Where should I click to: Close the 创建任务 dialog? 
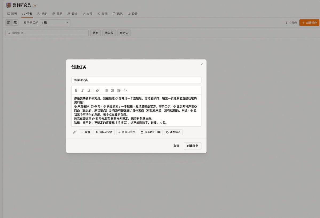pyautogui.click(x=202, y=64)
